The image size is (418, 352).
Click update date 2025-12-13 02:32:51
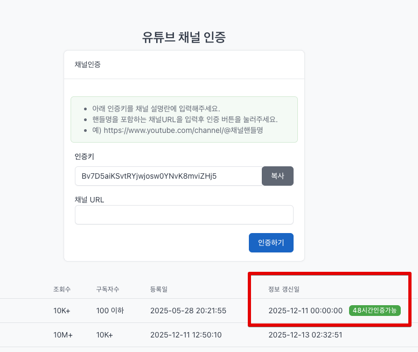point(305,335)
